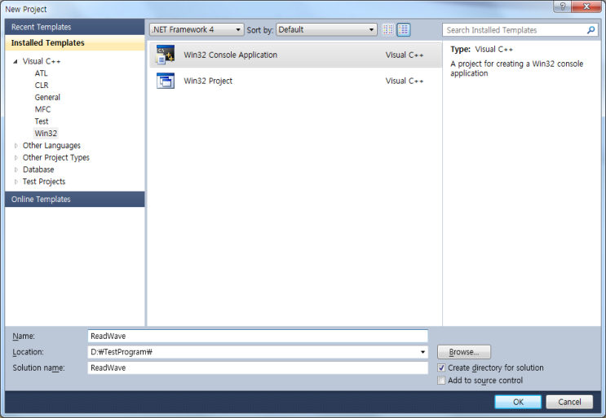Click the Solution name input field

point(258,367)
